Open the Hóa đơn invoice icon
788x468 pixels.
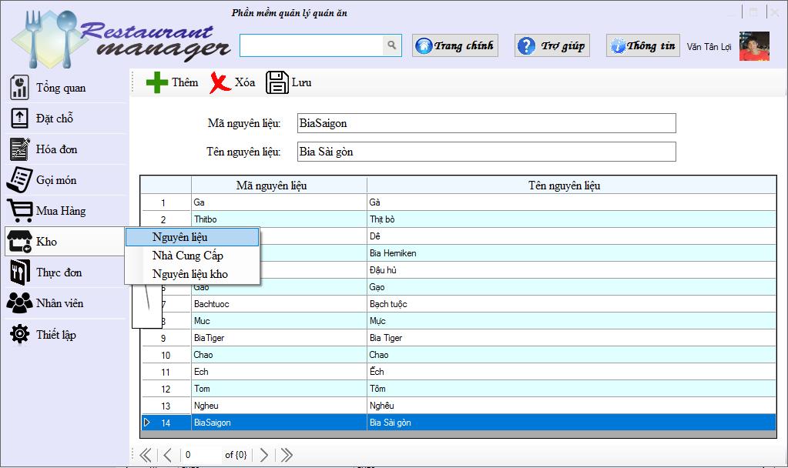click(19, 149)
